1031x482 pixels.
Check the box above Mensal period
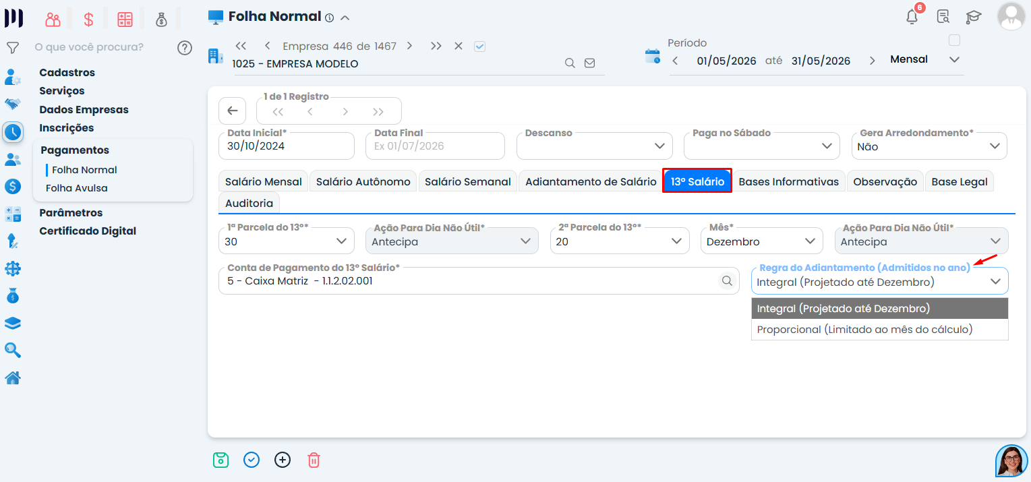[x=954, y=40]
